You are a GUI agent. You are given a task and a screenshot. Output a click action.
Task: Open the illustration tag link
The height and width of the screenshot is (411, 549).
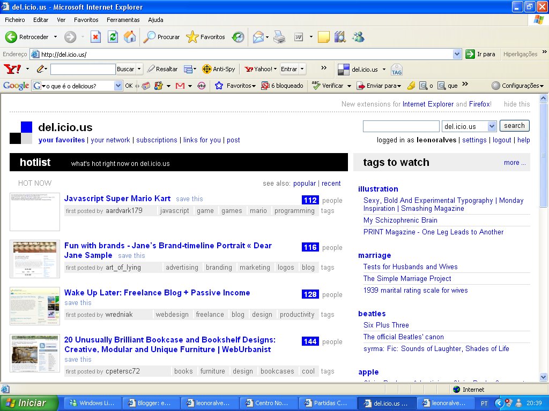pyautogui.click(x=378, y=189)
